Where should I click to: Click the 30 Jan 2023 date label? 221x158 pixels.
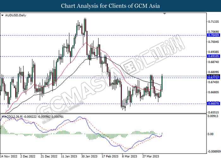click(89, 156)
